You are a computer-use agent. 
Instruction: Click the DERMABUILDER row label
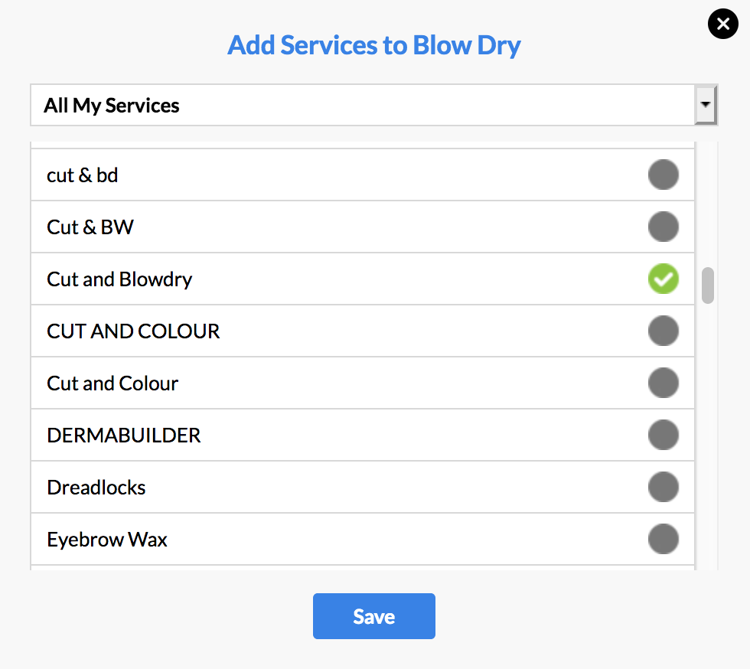(123, 436)
